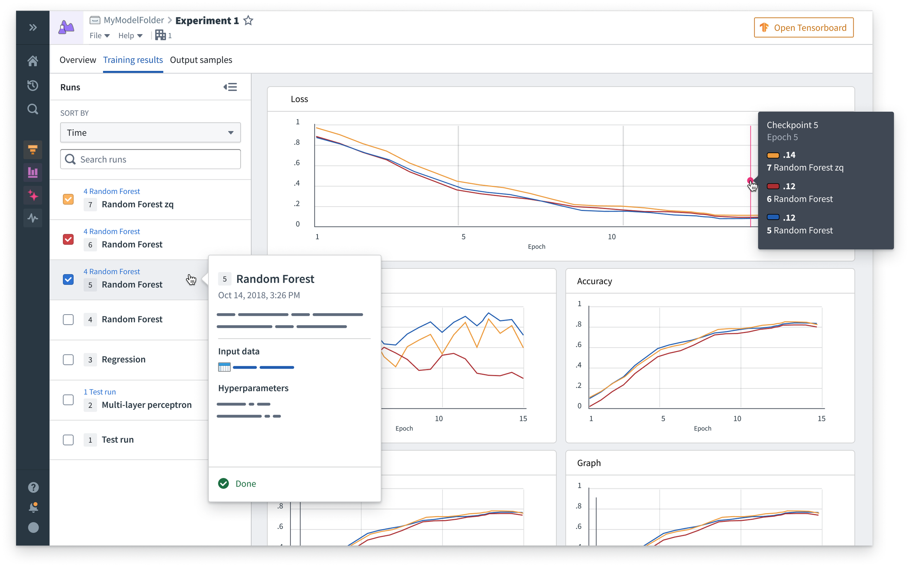
Task: Click the Search runs field
Action: click(x=150, y=159)
